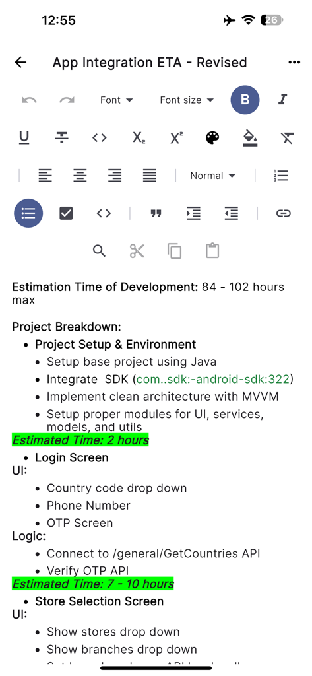Tap 'Country code drop down' bullet

tap(117, 488)
